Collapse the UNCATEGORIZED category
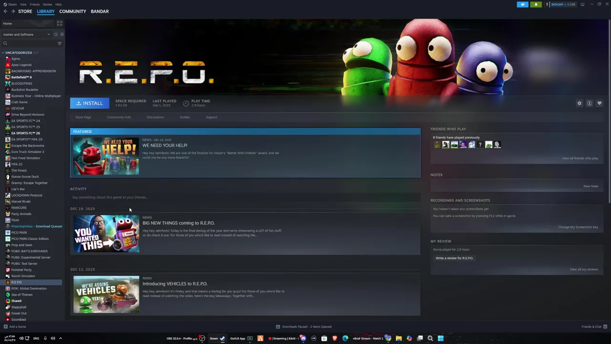This screenshot has height=344, width=611. 3,53
